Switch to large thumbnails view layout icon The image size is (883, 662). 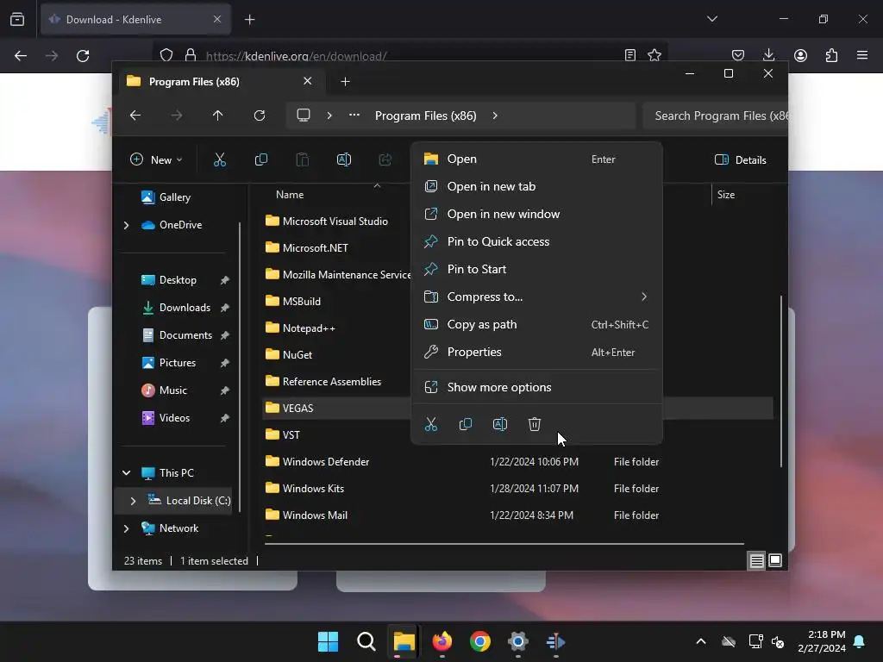[775, 560]
